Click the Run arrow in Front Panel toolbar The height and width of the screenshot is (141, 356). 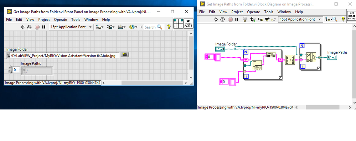tap(23, 27)
